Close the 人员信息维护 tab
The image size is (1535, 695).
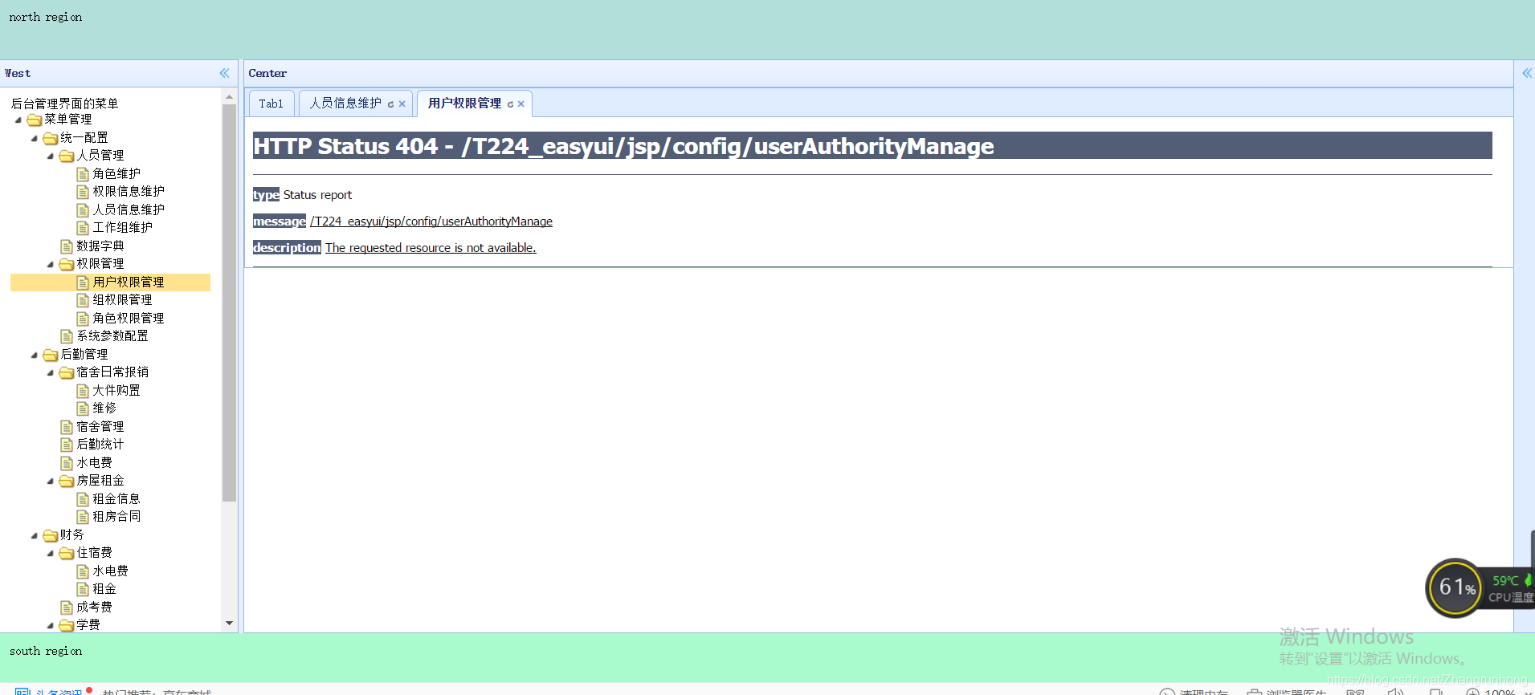(x=402, y=104)
